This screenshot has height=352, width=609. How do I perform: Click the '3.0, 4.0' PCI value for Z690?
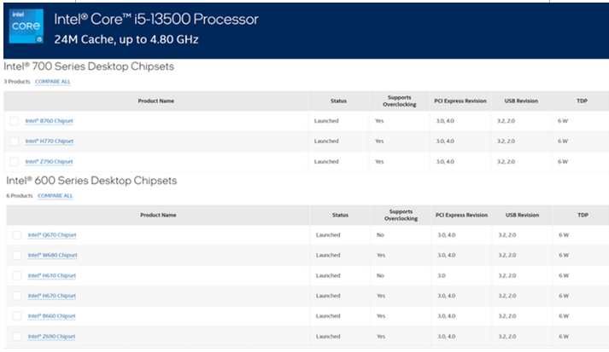click(x=446, y=337)
